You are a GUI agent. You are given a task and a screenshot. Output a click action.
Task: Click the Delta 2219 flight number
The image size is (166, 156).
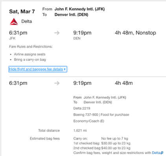[82, 108]
